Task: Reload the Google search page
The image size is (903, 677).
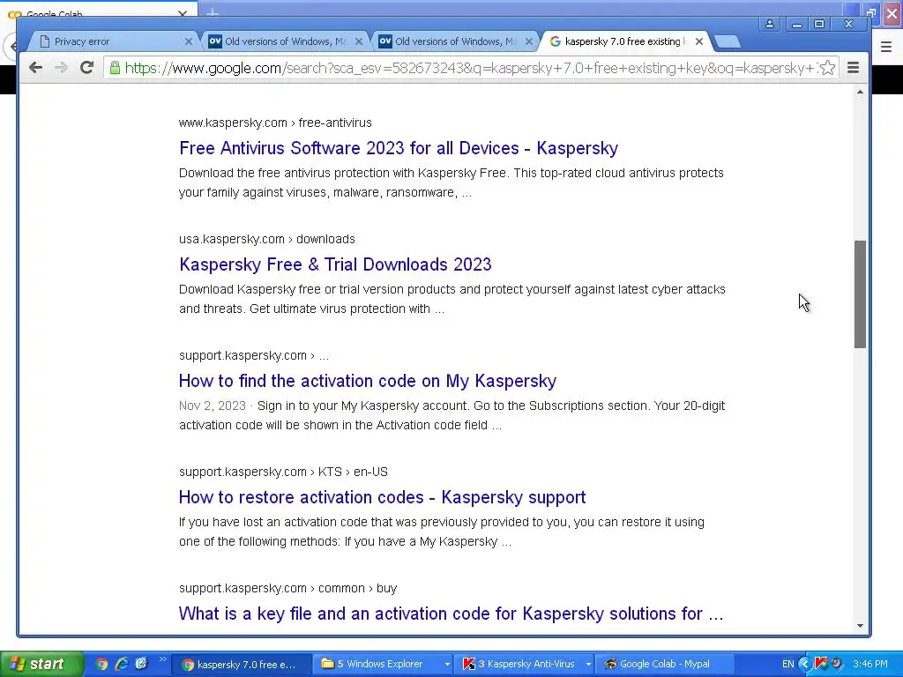Action: (87, 68)
